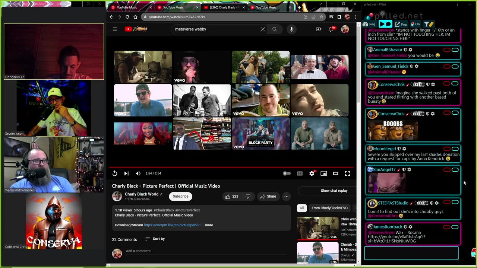
Task: Click in the Add a comment field
Action: [x=206, y=251]
